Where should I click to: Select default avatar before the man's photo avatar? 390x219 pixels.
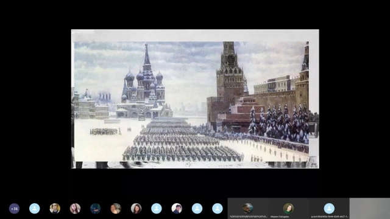[157, 209]
